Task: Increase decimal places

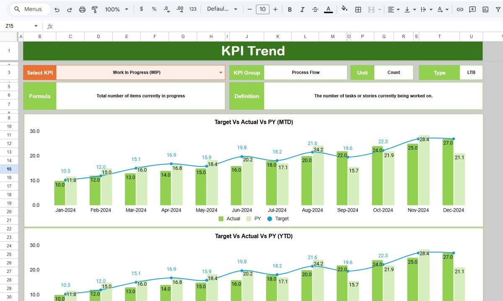Action: pos(180,9)
